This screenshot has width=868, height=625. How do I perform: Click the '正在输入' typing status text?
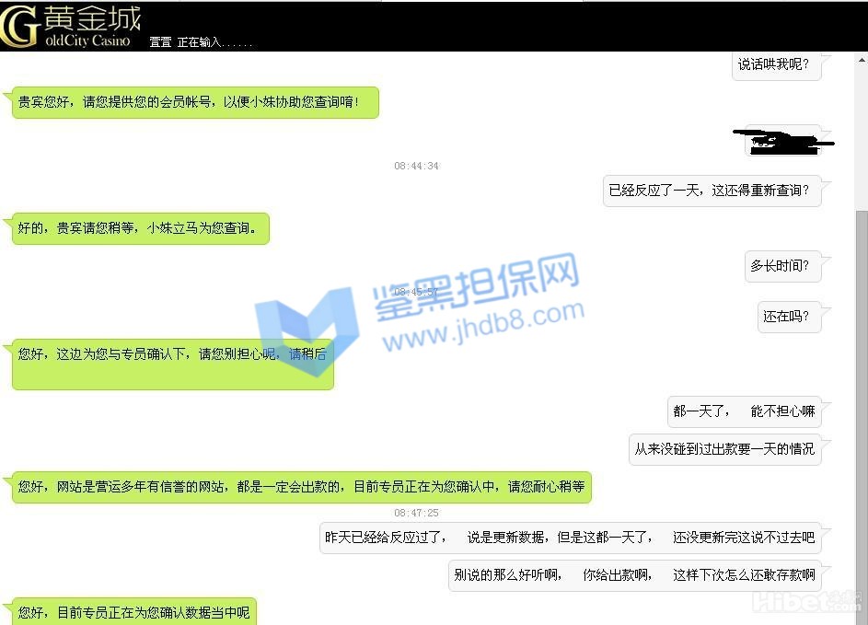click(x=214, y=42)
